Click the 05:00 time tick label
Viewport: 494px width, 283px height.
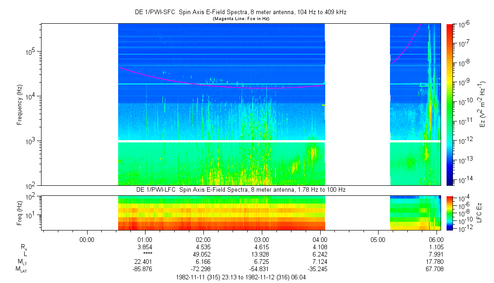click(378, 240)
